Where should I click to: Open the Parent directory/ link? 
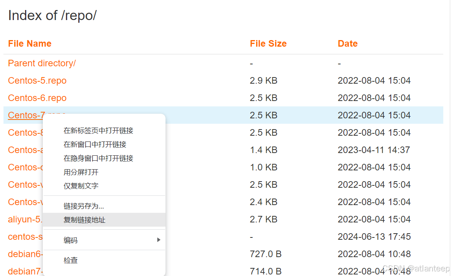42,63
